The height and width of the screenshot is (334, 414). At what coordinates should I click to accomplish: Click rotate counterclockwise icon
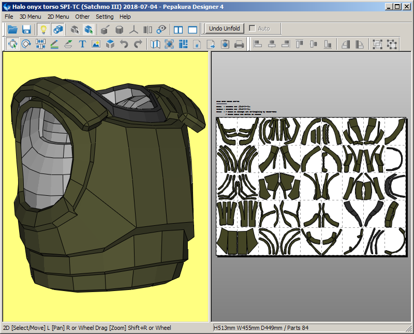[346, 44]
